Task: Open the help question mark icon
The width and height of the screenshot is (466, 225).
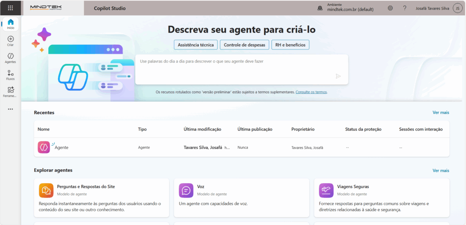Action: [x=405, y=8]
